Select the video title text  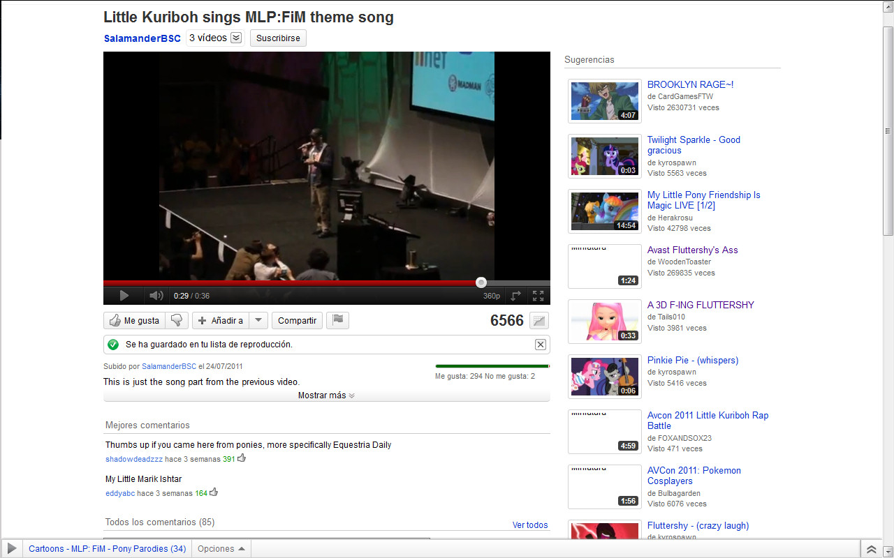coord(249,17)
